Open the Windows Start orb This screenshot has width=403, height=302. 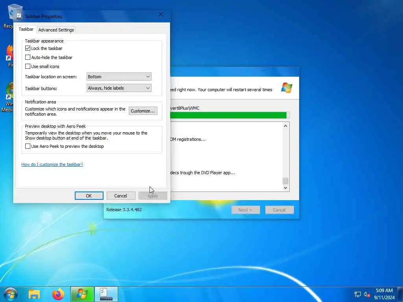point(11,294)
